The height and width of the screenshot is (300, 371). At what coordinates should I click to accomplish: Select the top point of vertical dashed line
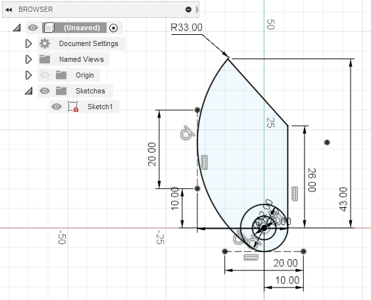click(197, 110)
